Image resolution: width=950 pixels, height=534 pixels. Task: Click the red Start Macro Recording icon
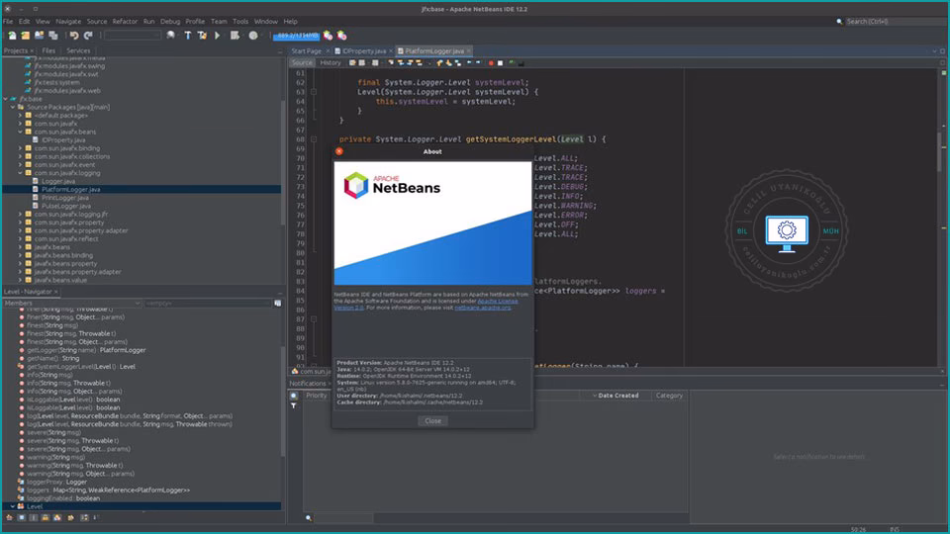492,63
